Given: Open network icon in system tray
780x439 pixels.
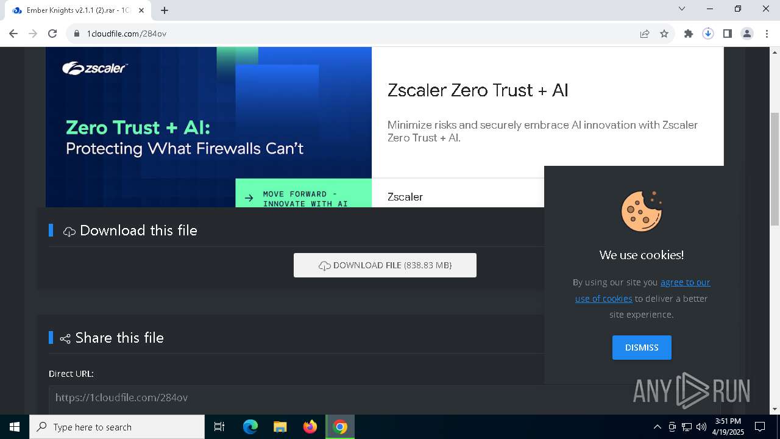Looking at the screenshot, I should tap(687, 427).
